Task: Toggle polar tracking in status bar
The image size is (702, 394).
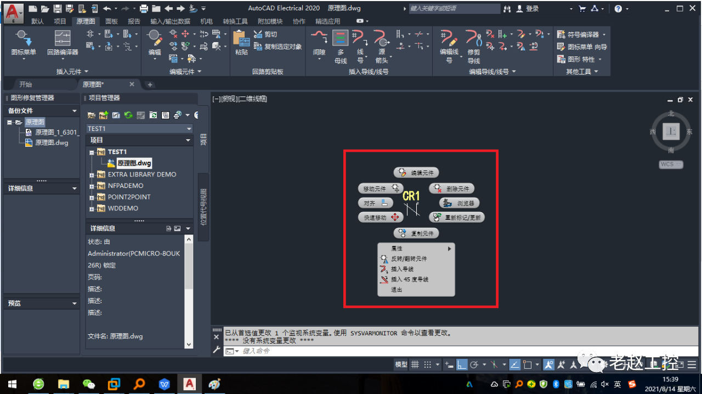Action: point(475,364)
